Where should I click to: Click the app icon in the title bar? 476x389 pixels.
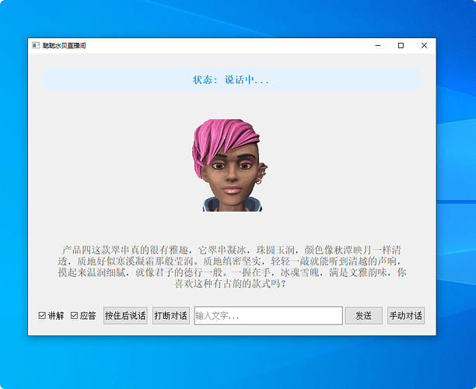36,46
